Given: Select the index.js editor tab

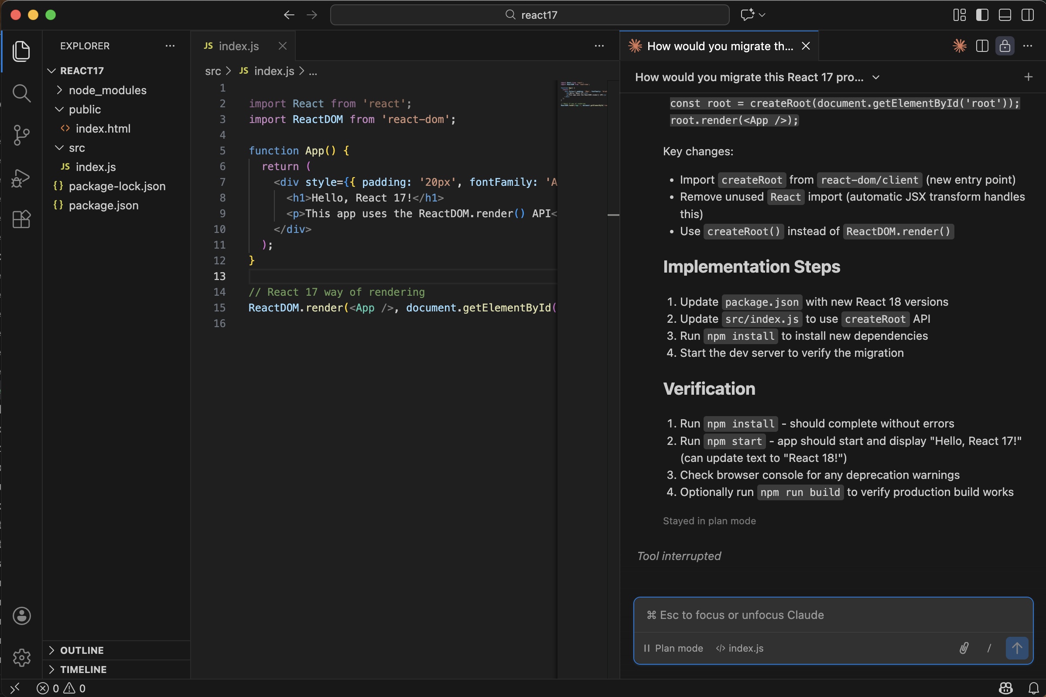Looking at the screenshot, I should pos(239,46).
